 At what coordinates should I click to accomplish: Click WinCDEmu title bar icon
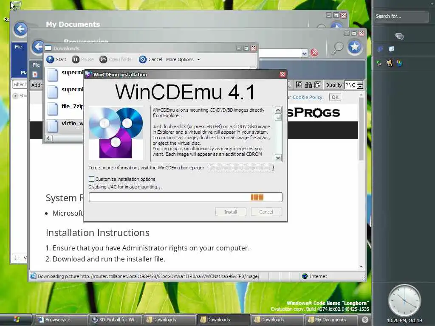coord(88,74)
